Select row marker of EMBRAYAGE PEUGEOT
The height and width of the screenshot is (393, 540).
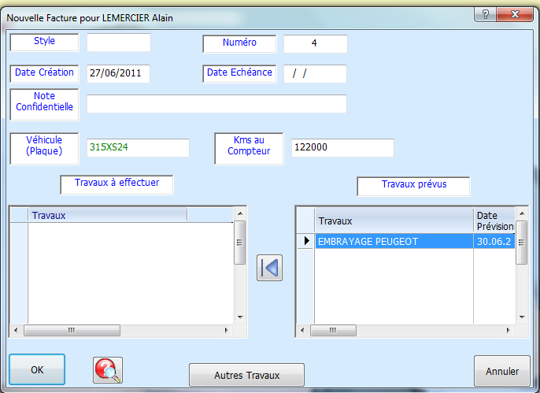(x=305, y=242)
